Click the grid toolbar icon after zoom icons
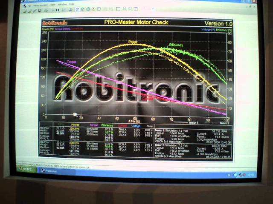The width and height of the screenshot is (273, 204). coord(136,8)
